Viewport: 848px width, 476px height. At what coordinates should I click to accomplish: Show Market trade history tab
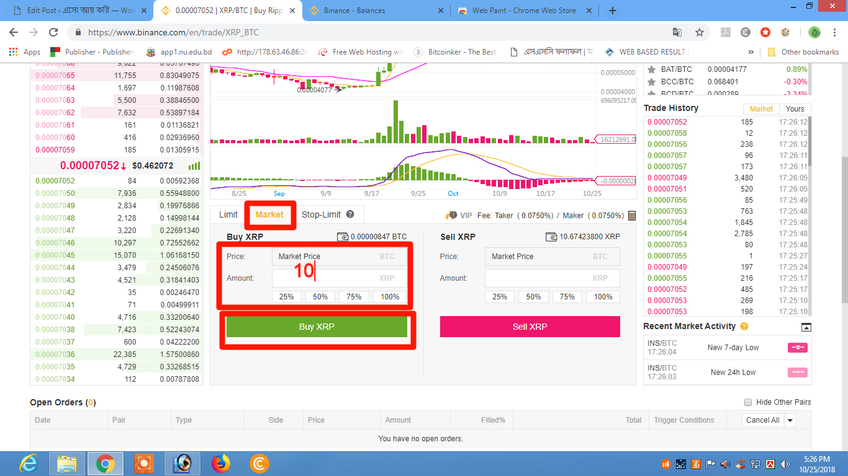click(760, 108)
